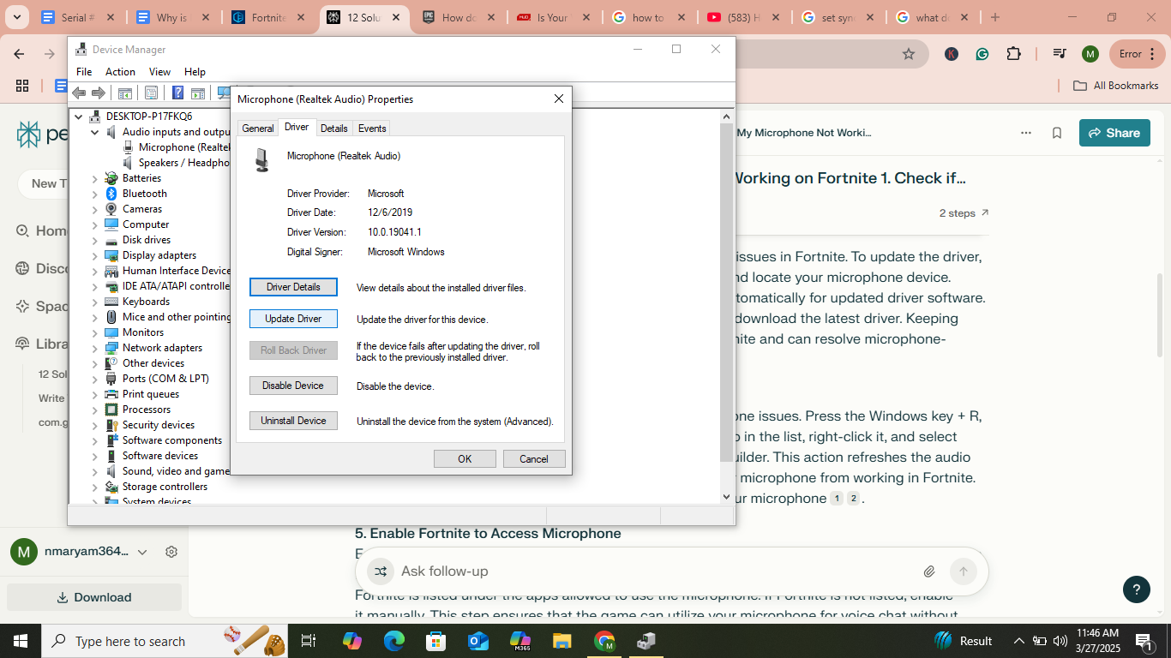Click Uninstall Device button
The height and width of the screenshot is (658, 1171).
tap(293, 421)
